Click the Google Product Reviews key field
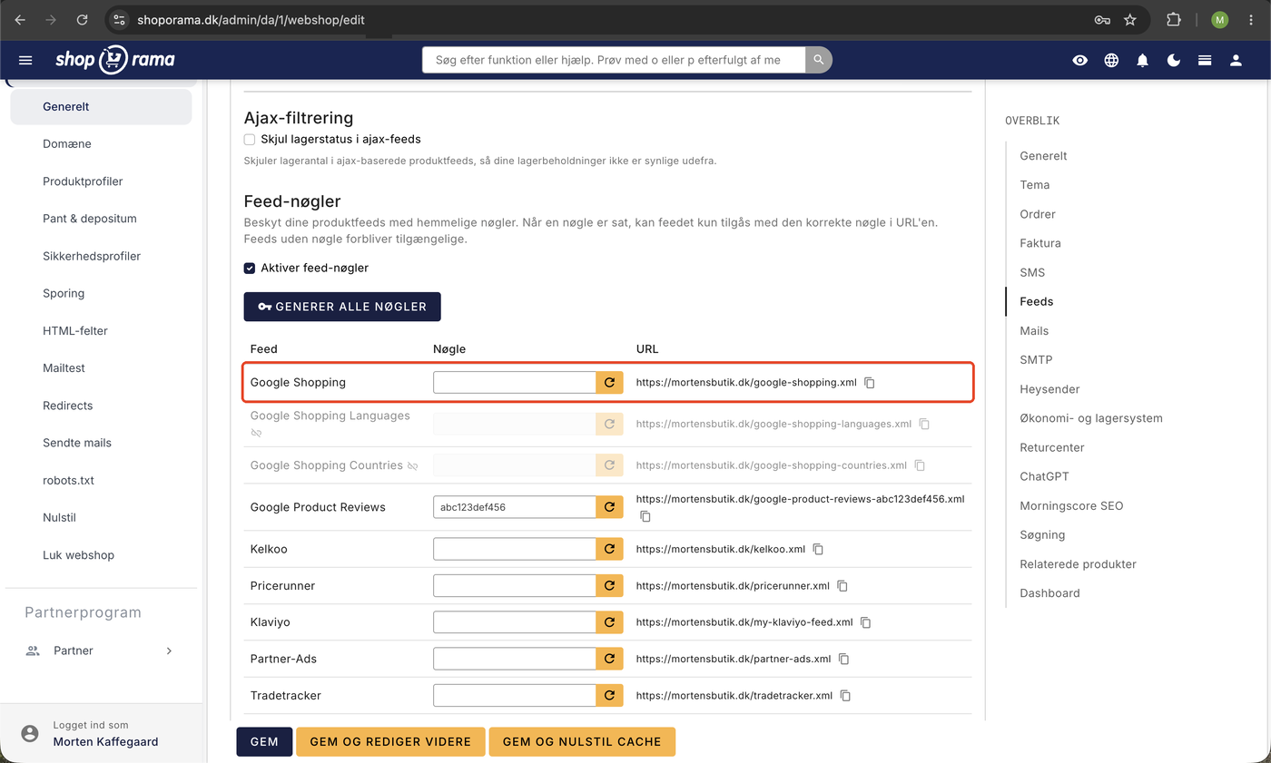1271x763 pixels. pyautogui.click(x=515, y=507)
